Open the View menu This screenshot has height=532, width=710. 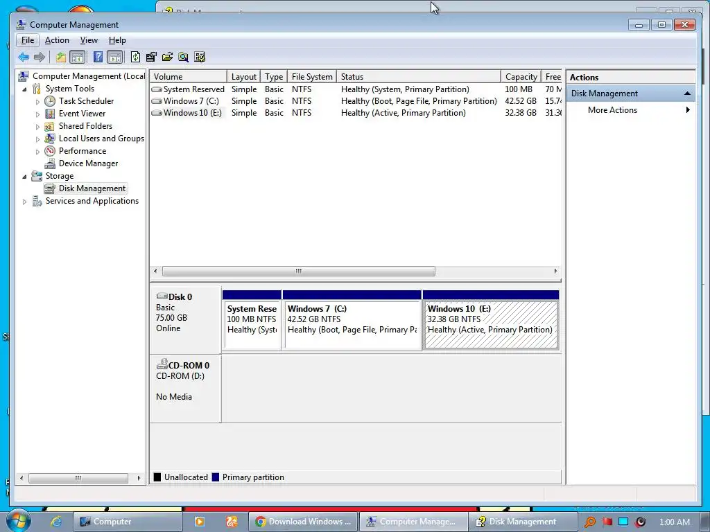pos(89,40)
